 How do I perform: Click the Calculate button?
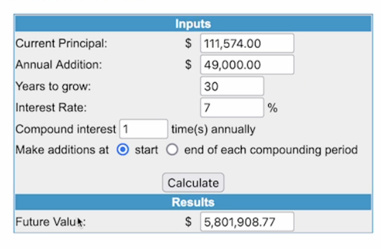[x=193, y=183]
